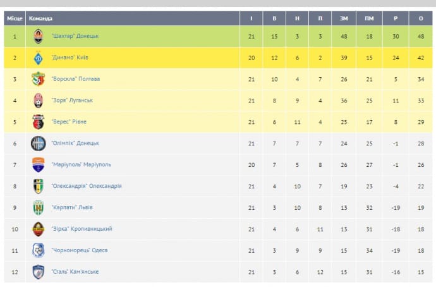The height and width of the screenshot is (287, 436).
Task: Select the Olimpik Donetsk club logo
Action: click(39, 143)
